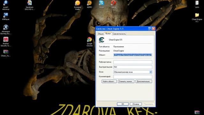Click the Отмена cancel button
The height and width of the screenshot is (115, 204).
(x=135, y=104)
